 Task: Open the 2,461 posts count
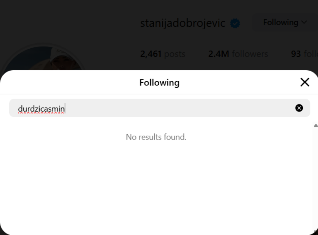click(162, 54)
